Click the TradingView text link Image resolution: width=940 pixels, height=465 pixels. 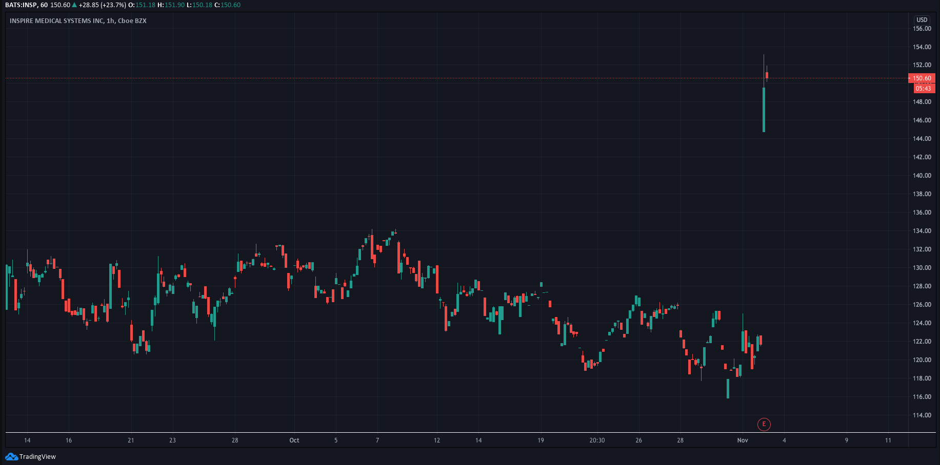pos(37,457)
